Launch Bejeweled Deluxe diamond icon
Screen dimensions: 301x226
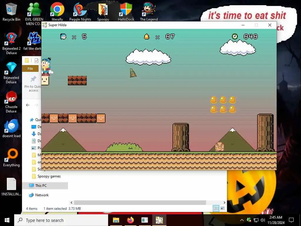pyautogui.click(x=11, y=73)
